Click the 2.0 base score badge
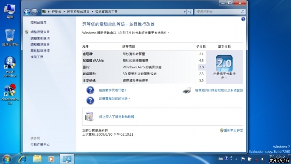The width and height of the screenshot is (291, 164). 224,63
